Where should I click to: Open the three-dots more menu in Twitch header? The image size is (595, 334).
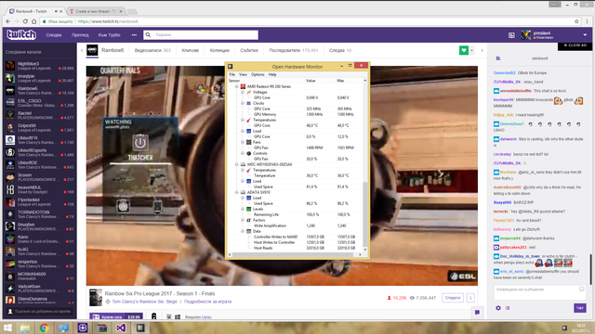click(134, 35)
